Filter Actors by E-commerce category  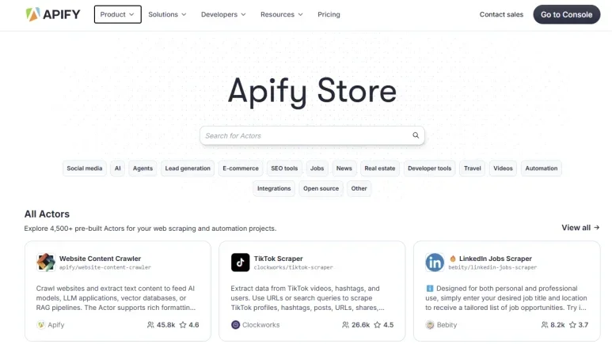pos(241,168)
